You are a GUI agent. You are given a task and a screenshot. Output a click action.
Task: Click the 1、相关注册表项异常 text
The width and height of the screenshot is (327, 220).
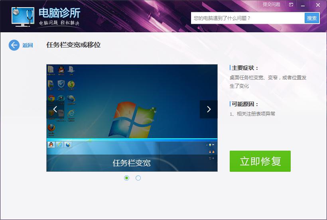(x=252, y=114)
